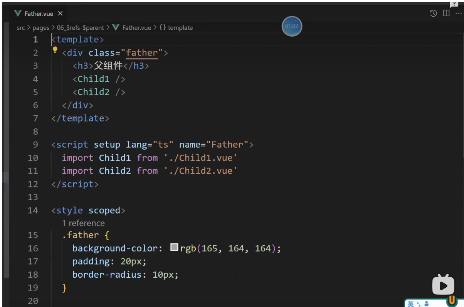Click line number 20 in the gutter
464x307 pixels.
tap(33, 301)
